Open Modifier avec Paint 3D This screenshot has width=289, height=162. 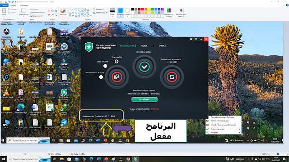pos(181,13)
